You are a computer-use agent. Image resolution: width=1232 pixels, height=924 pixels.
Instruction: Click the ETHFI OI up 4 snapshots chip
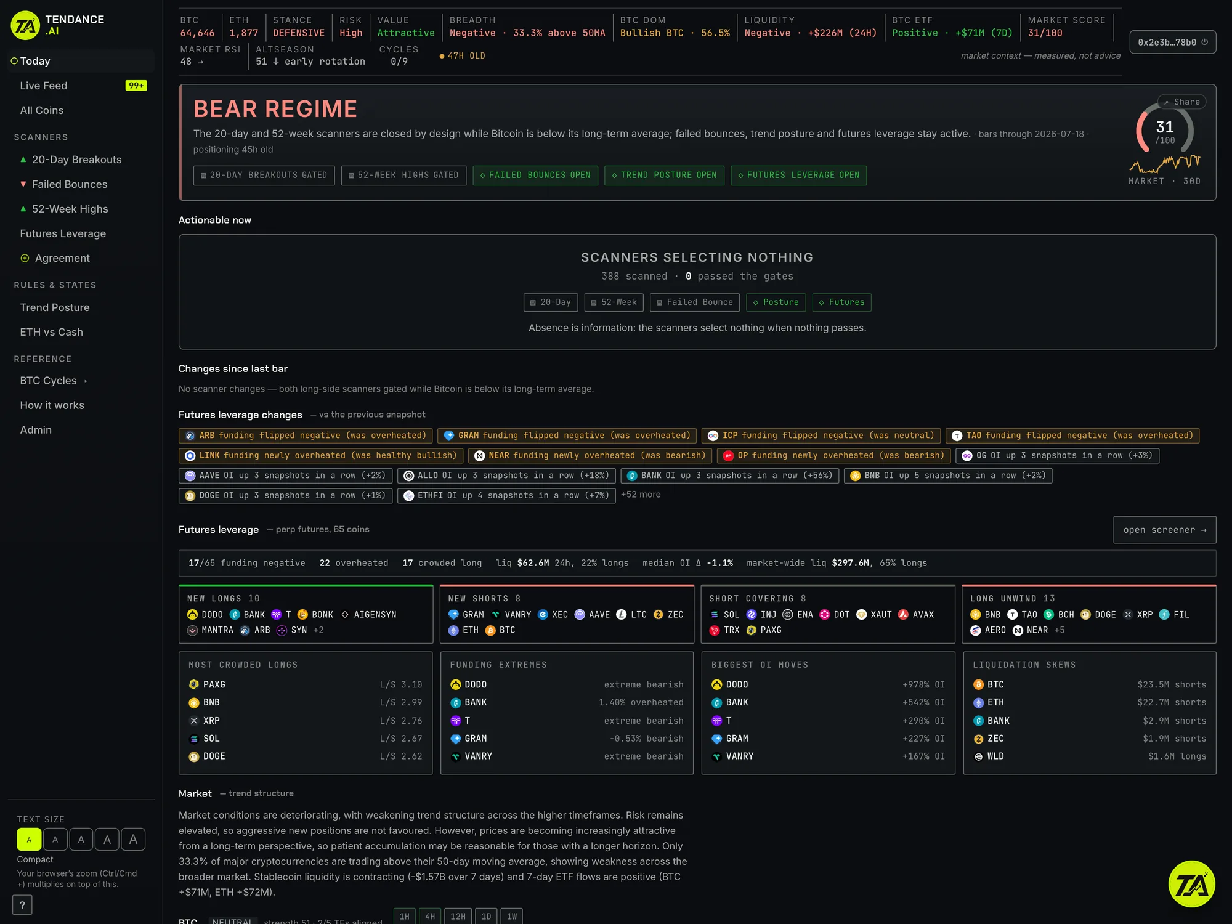[506, 496]
